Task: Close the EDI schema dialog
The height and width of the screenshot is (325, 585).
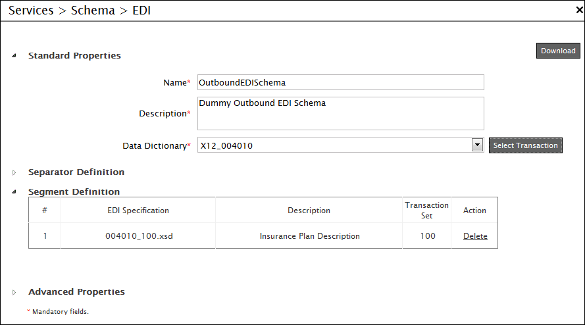Action: [578, 10]
